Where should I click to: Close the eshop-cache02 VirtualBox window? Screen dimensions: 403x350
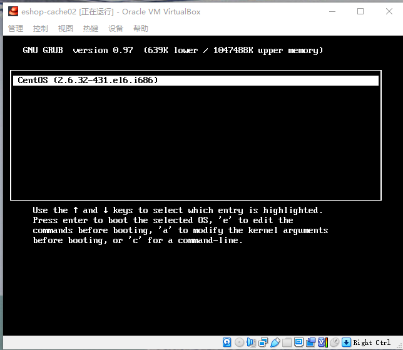(389, 11)
